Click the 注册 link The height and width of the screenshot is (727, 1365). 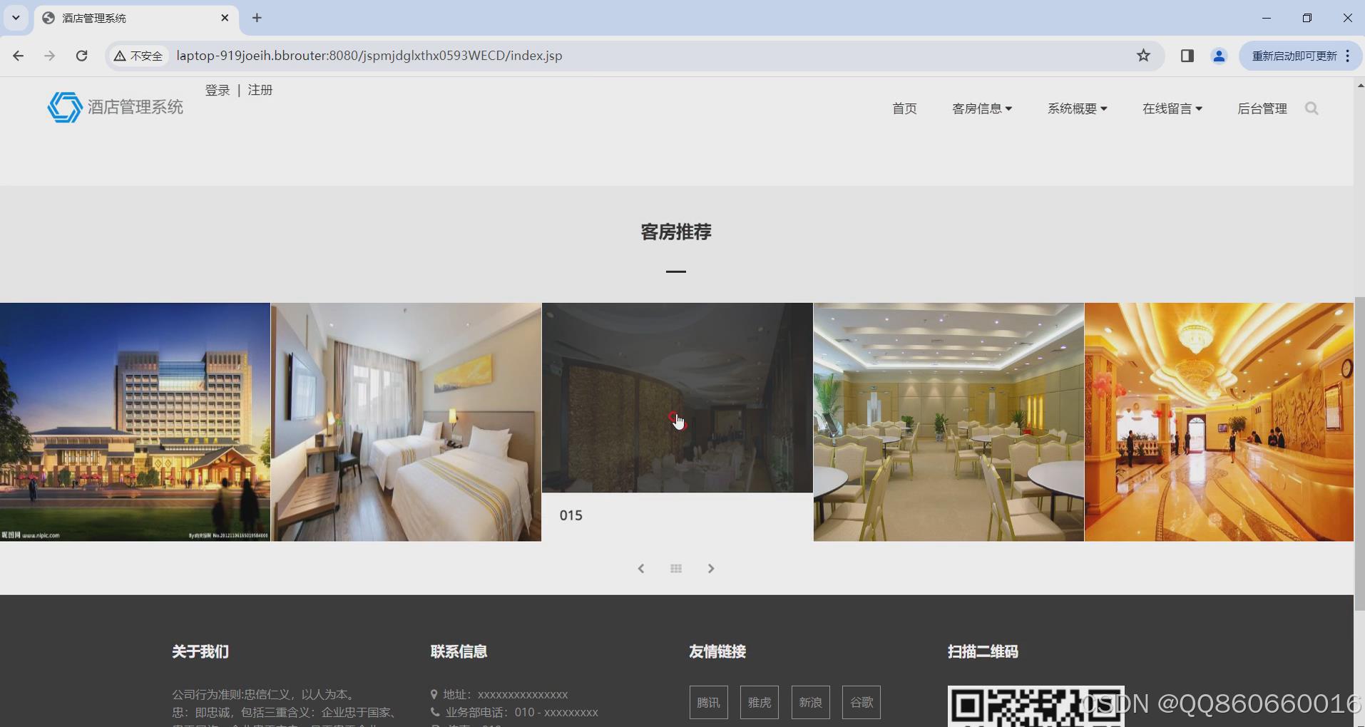click(260, 90)
